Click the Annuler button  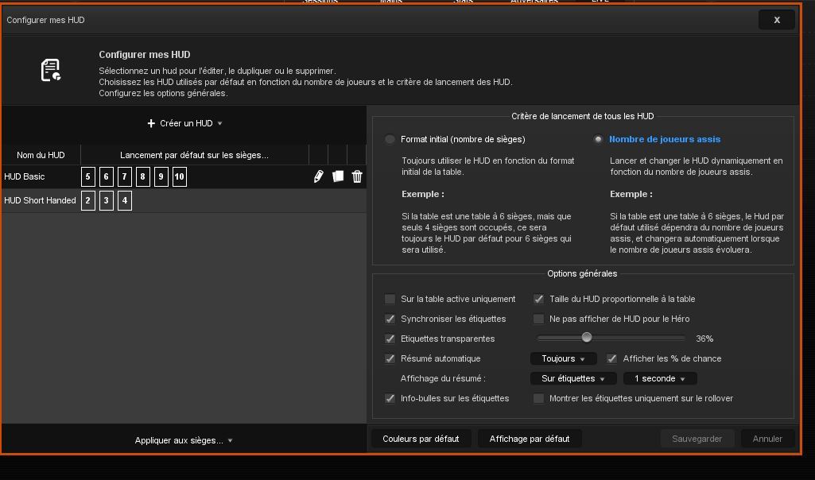point(768,439)
